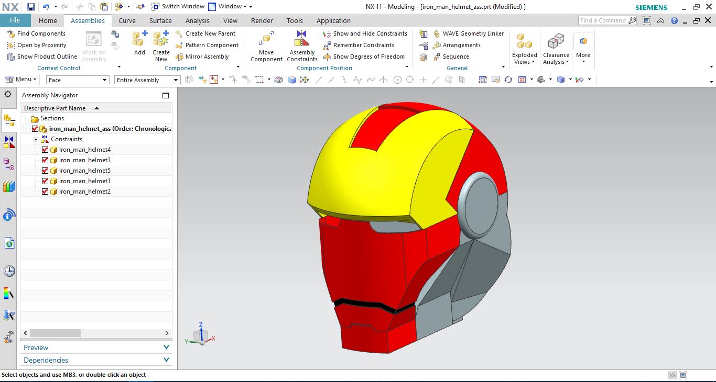716x382 pixels.
Task: Click the sidebar settings gear icon
Action: (8, 94)
